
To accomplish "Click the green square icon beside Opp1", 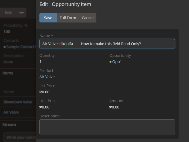I will (x=110, y=62).
